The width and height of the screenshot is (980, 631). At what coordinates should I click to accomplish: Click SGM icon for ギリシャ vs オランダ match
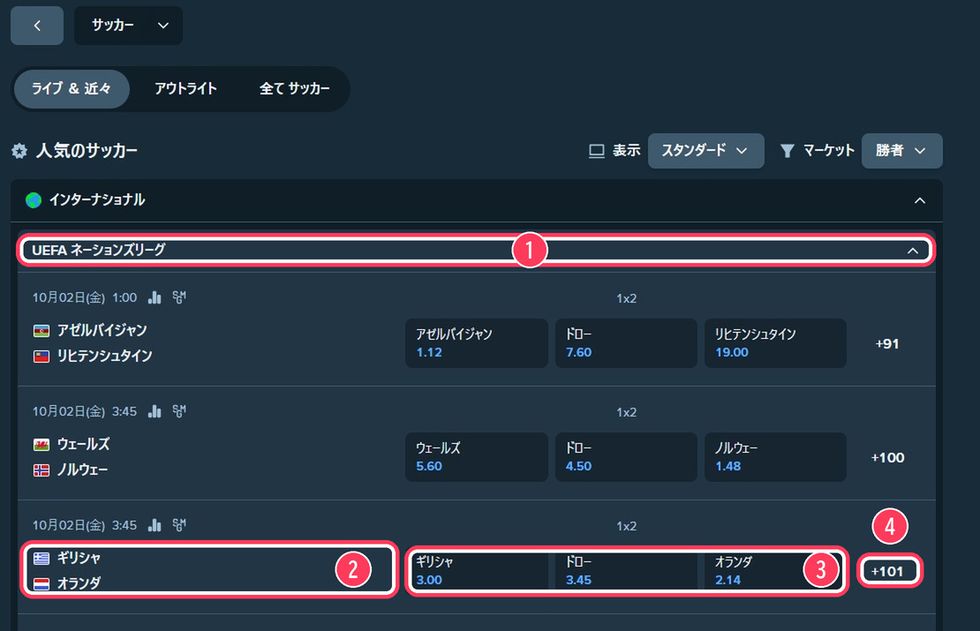coord(178,525)
